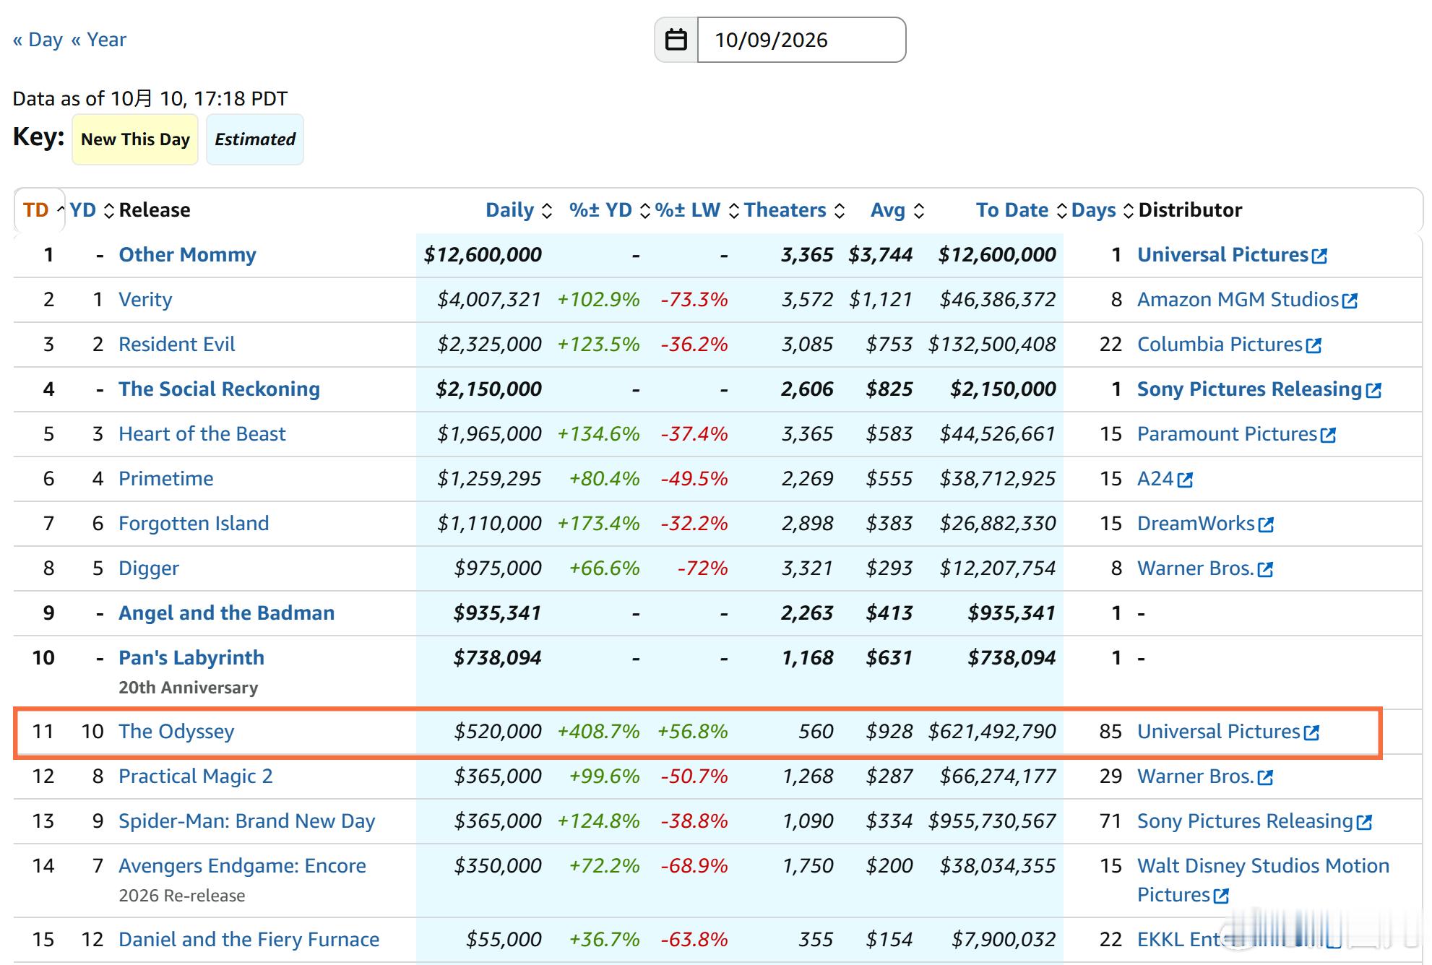Open Verity release page

click(145, 300)
